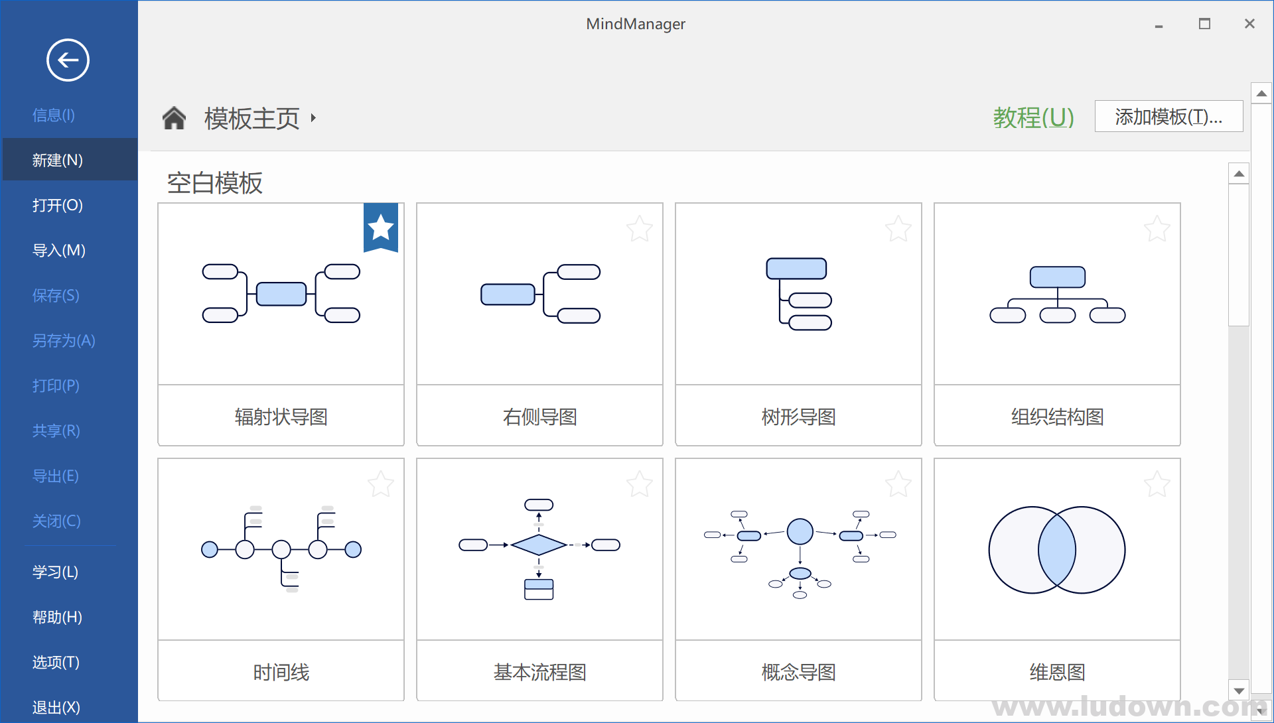Select the radial map diagram thumbnail
The width and height of the screenshot is (1274, 723).
point(281,293)
